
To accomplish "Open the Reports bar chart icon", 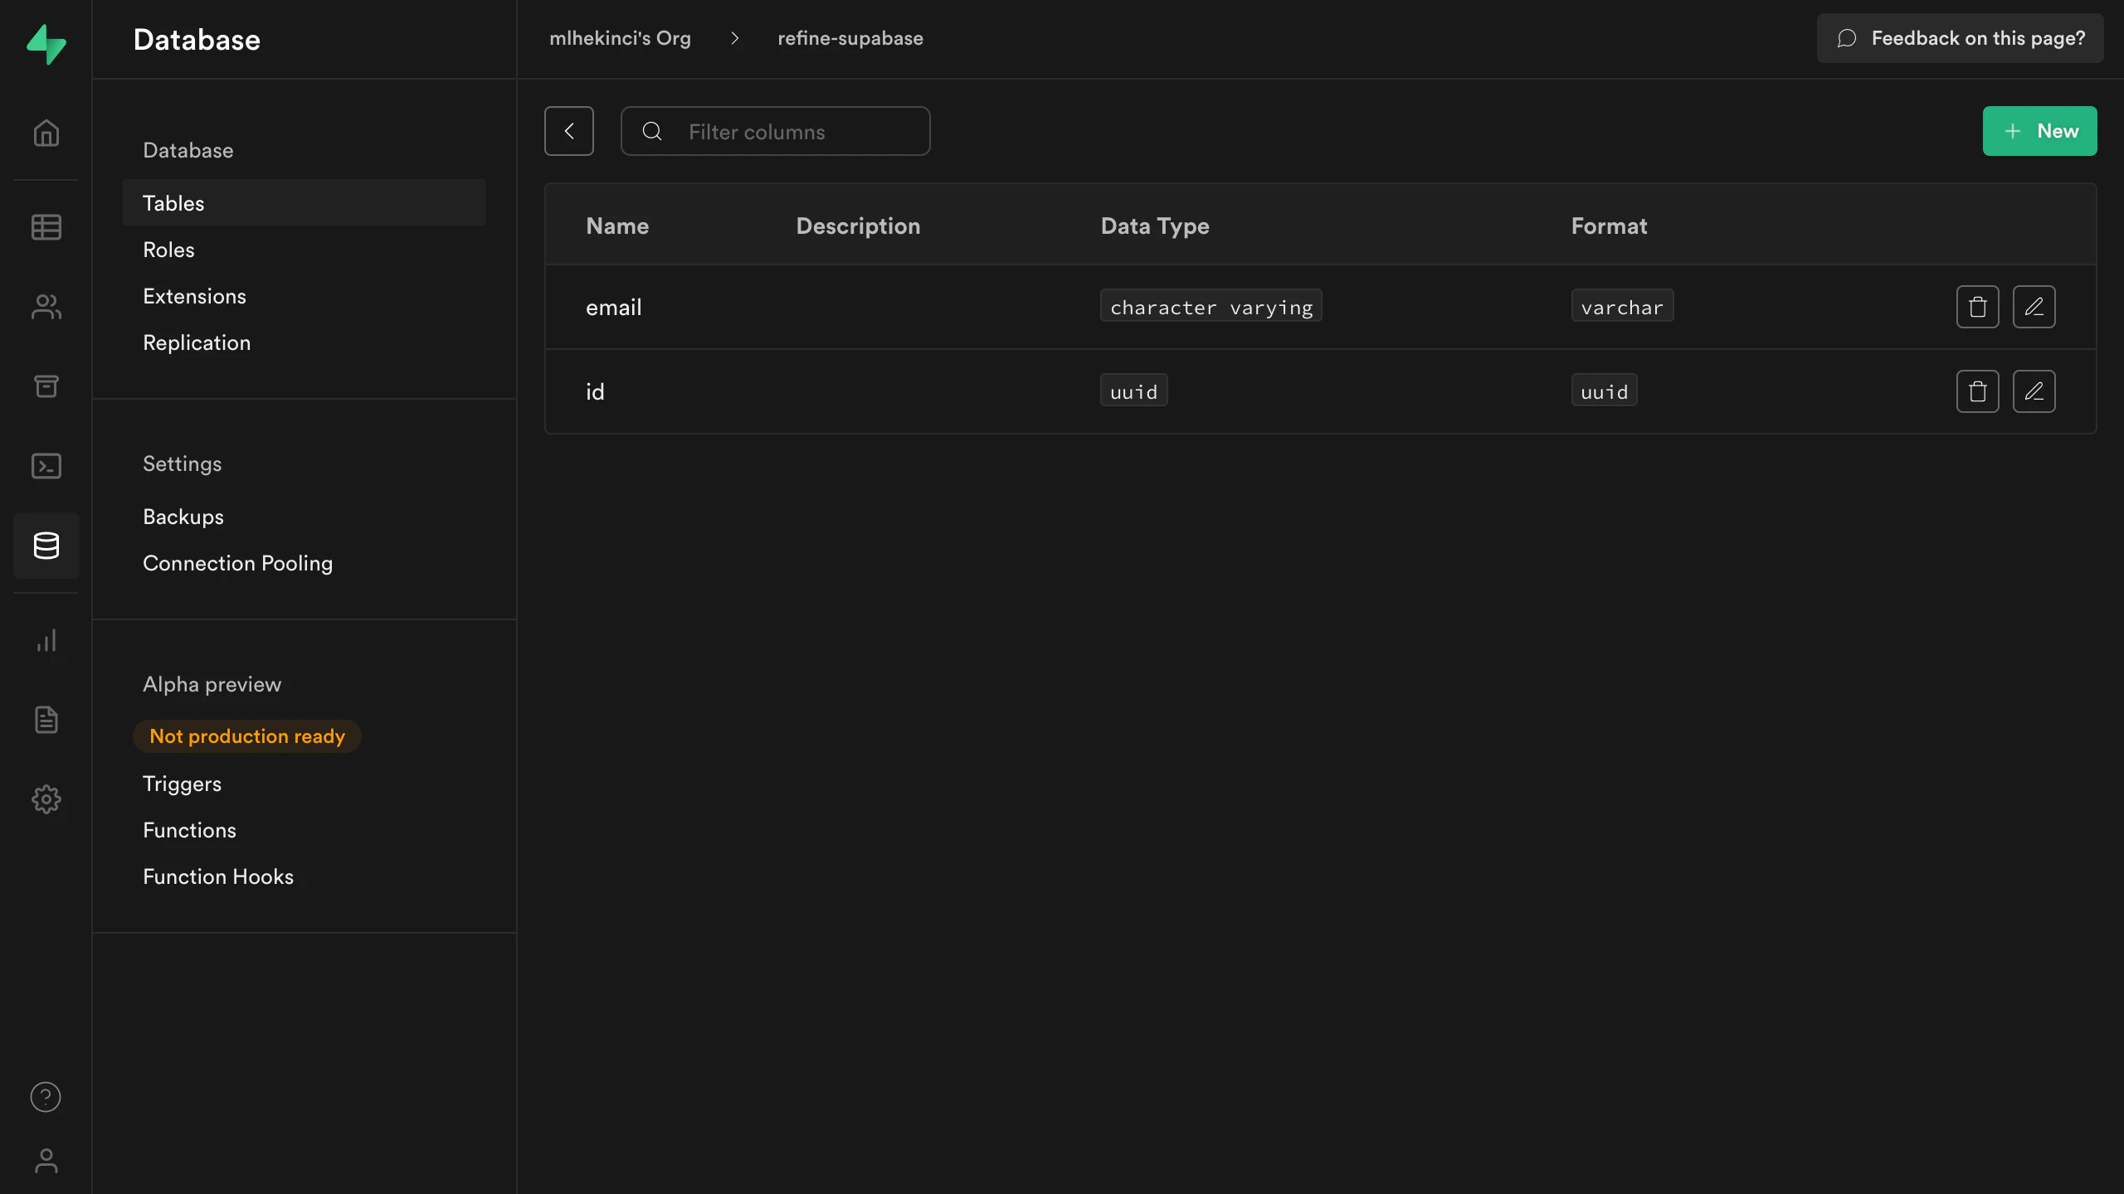I will point(46,640).
